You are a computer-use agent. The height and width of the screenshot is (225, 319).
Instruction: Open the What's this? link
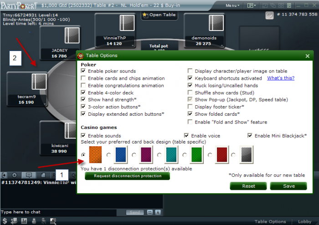click(x=281, y=78)
